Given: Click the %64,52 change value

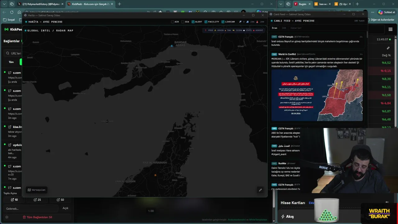Looking at the screenshot, I should pos(386,63).
